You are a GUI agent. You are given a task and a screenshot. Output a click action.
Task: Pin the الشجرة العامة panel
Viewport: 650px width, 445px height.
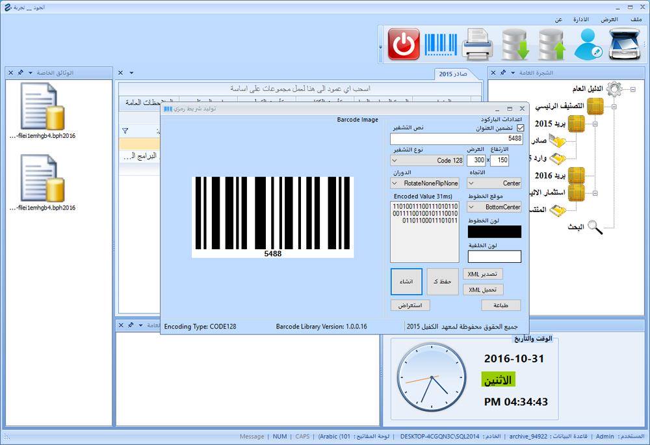503,73
